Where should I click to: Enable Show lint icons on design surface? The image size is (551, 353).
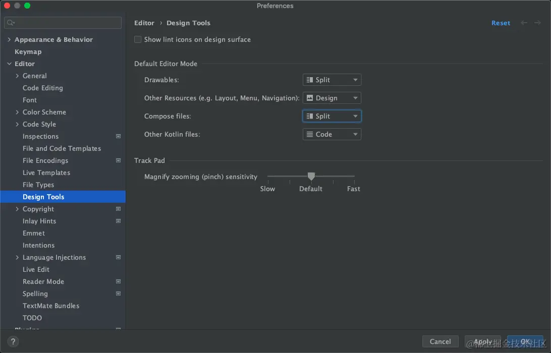pos(138,39)
